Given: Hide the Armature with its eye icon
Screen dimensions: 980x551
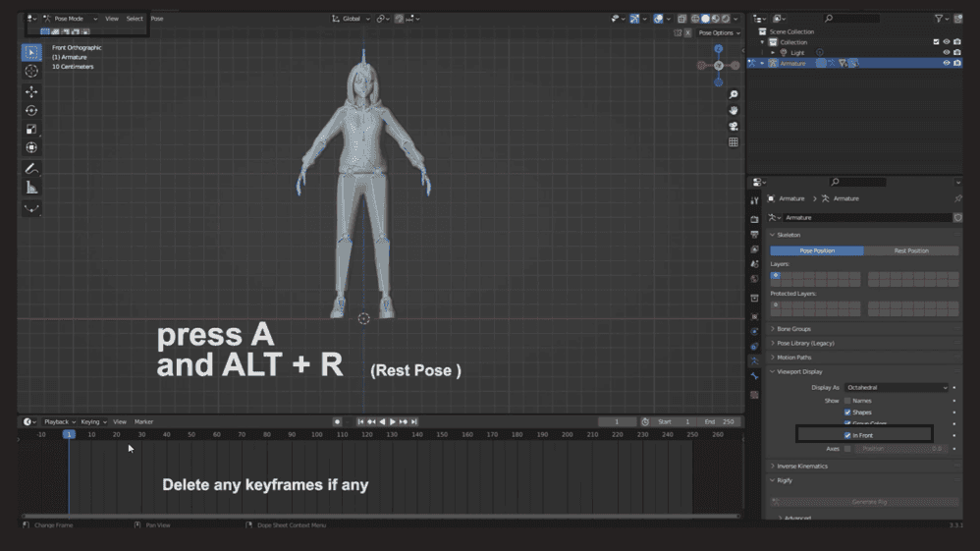Looking at the screenshot, I should 947,63.
